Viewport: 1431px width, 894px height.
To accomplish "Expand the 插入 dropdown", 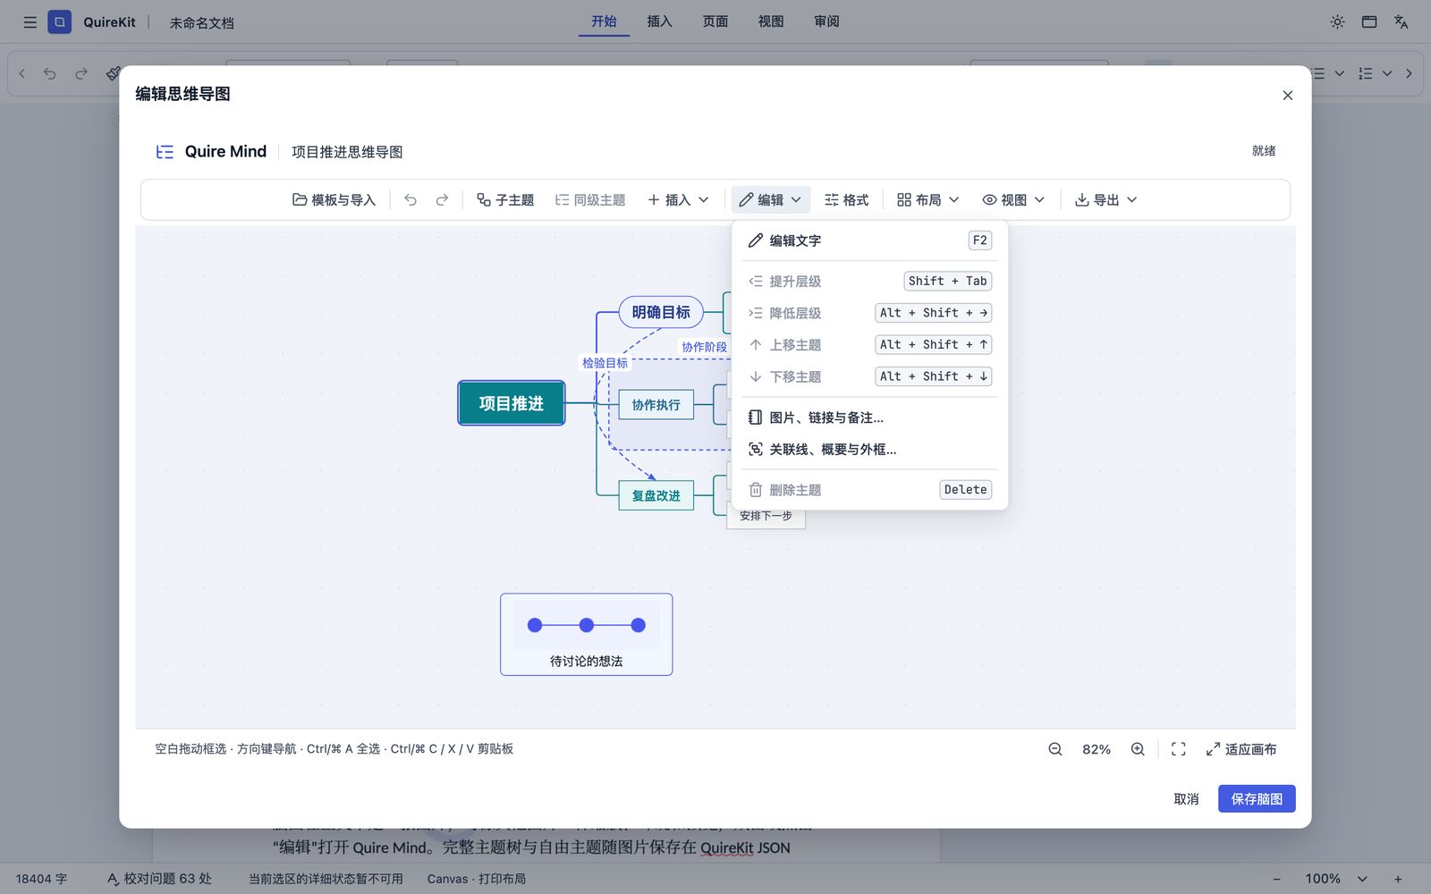I will pyautogui.click(x=678, y=200).
